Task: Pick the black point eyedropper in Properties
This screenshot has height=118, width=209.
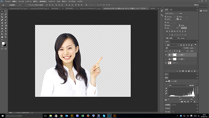Action: pos(166,88)
